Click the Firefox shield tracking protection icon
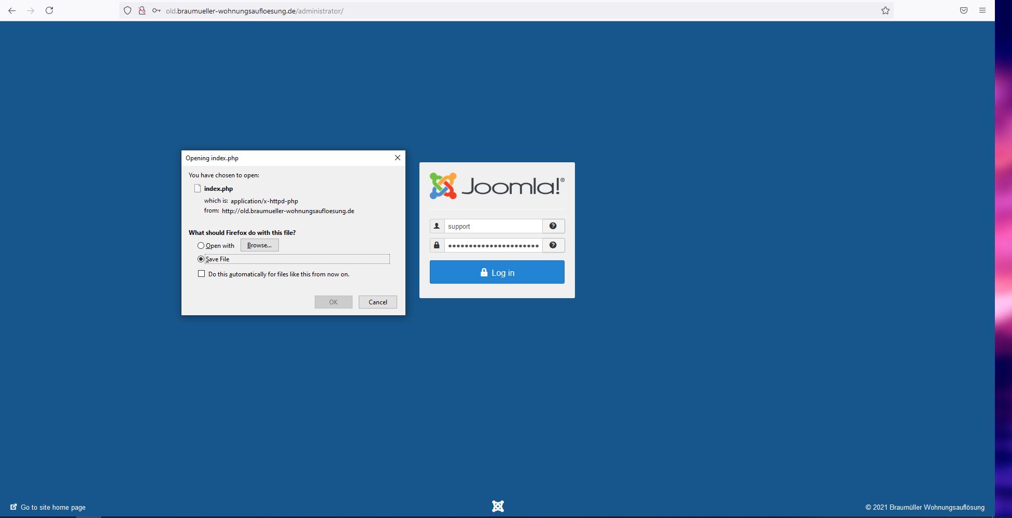This screenshot has width=1012, height=518. coord(127,10)
